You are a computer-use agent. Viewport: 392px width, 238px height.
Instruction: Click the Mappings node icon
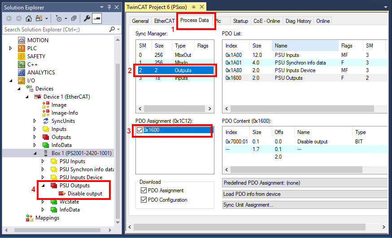(30, 218)
